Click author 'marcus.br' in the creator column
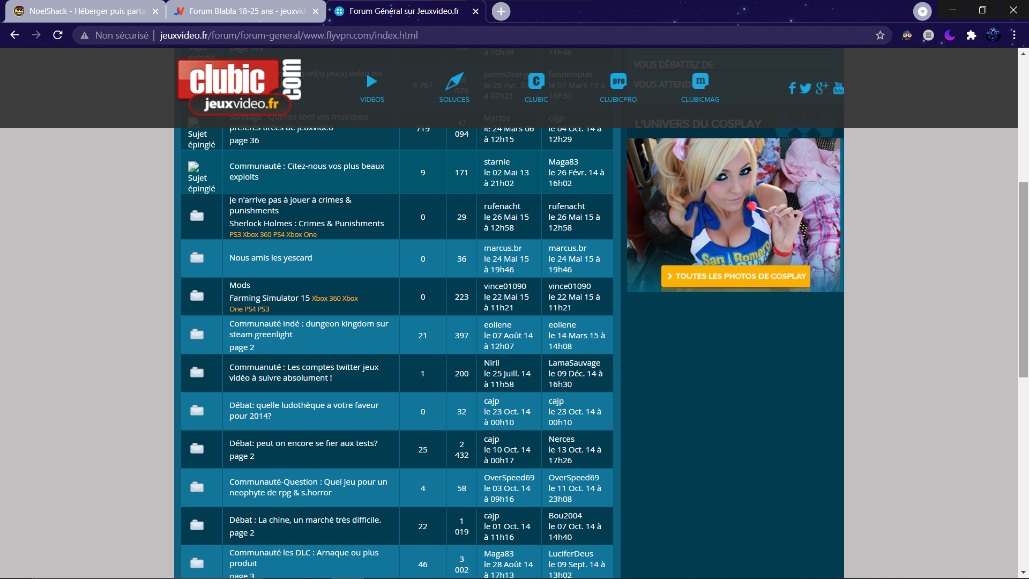This screenshot has height=579, width=1029. 503,248
